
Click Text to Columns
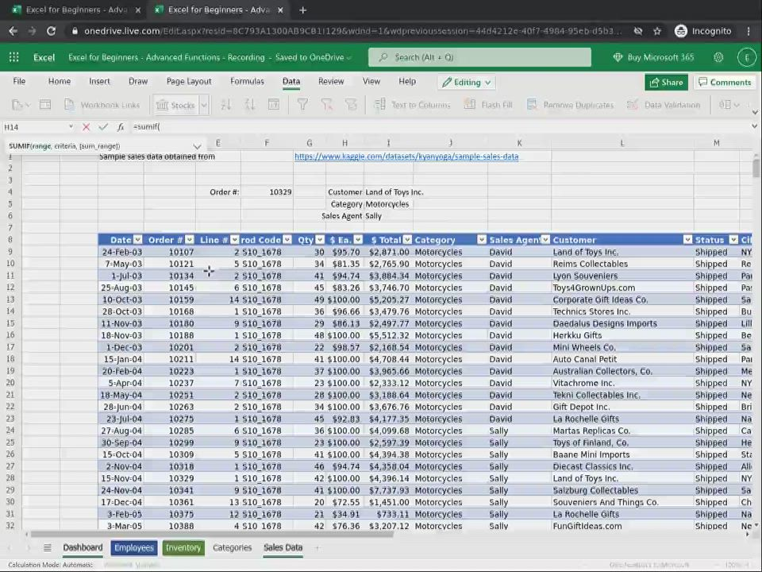point(413,105)
